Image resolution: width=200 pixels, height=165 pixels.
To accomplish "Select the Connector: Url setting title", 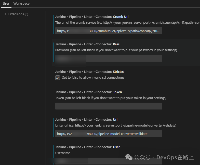I will (86, 120).
